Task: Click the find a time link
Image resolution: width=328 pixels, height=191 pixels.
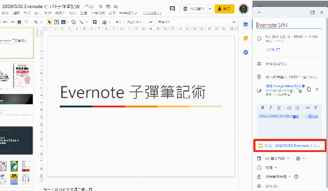Action: (x=273, y=50)
